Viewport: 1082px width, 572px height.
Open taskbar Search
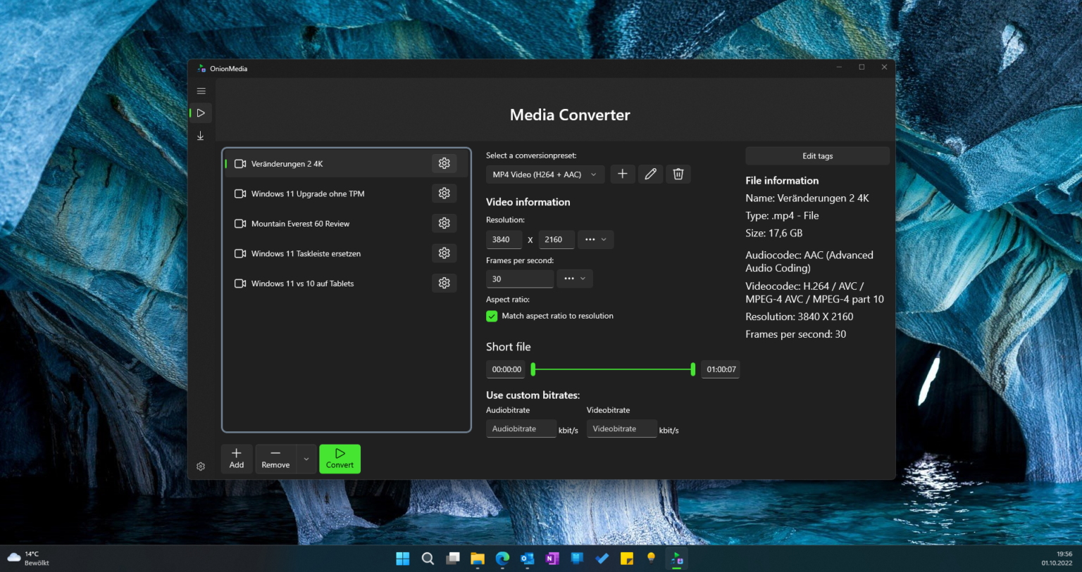428,559
